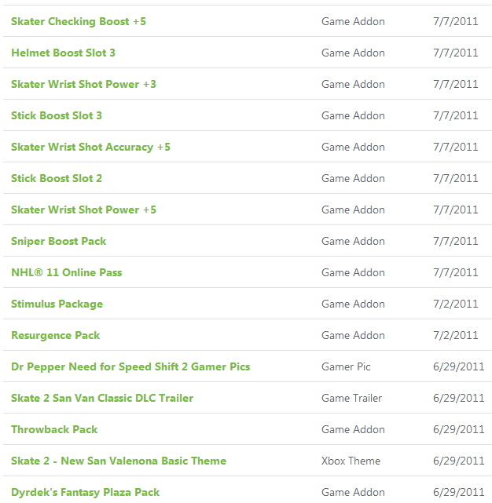This screenshot has width=492, height=503.
Task: View NHL 11 Online Pass details
Action: point(67,272)
